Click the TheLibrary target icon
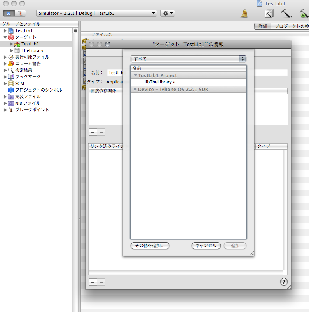This screenshot has height=312, width=309. pos(17,50)
